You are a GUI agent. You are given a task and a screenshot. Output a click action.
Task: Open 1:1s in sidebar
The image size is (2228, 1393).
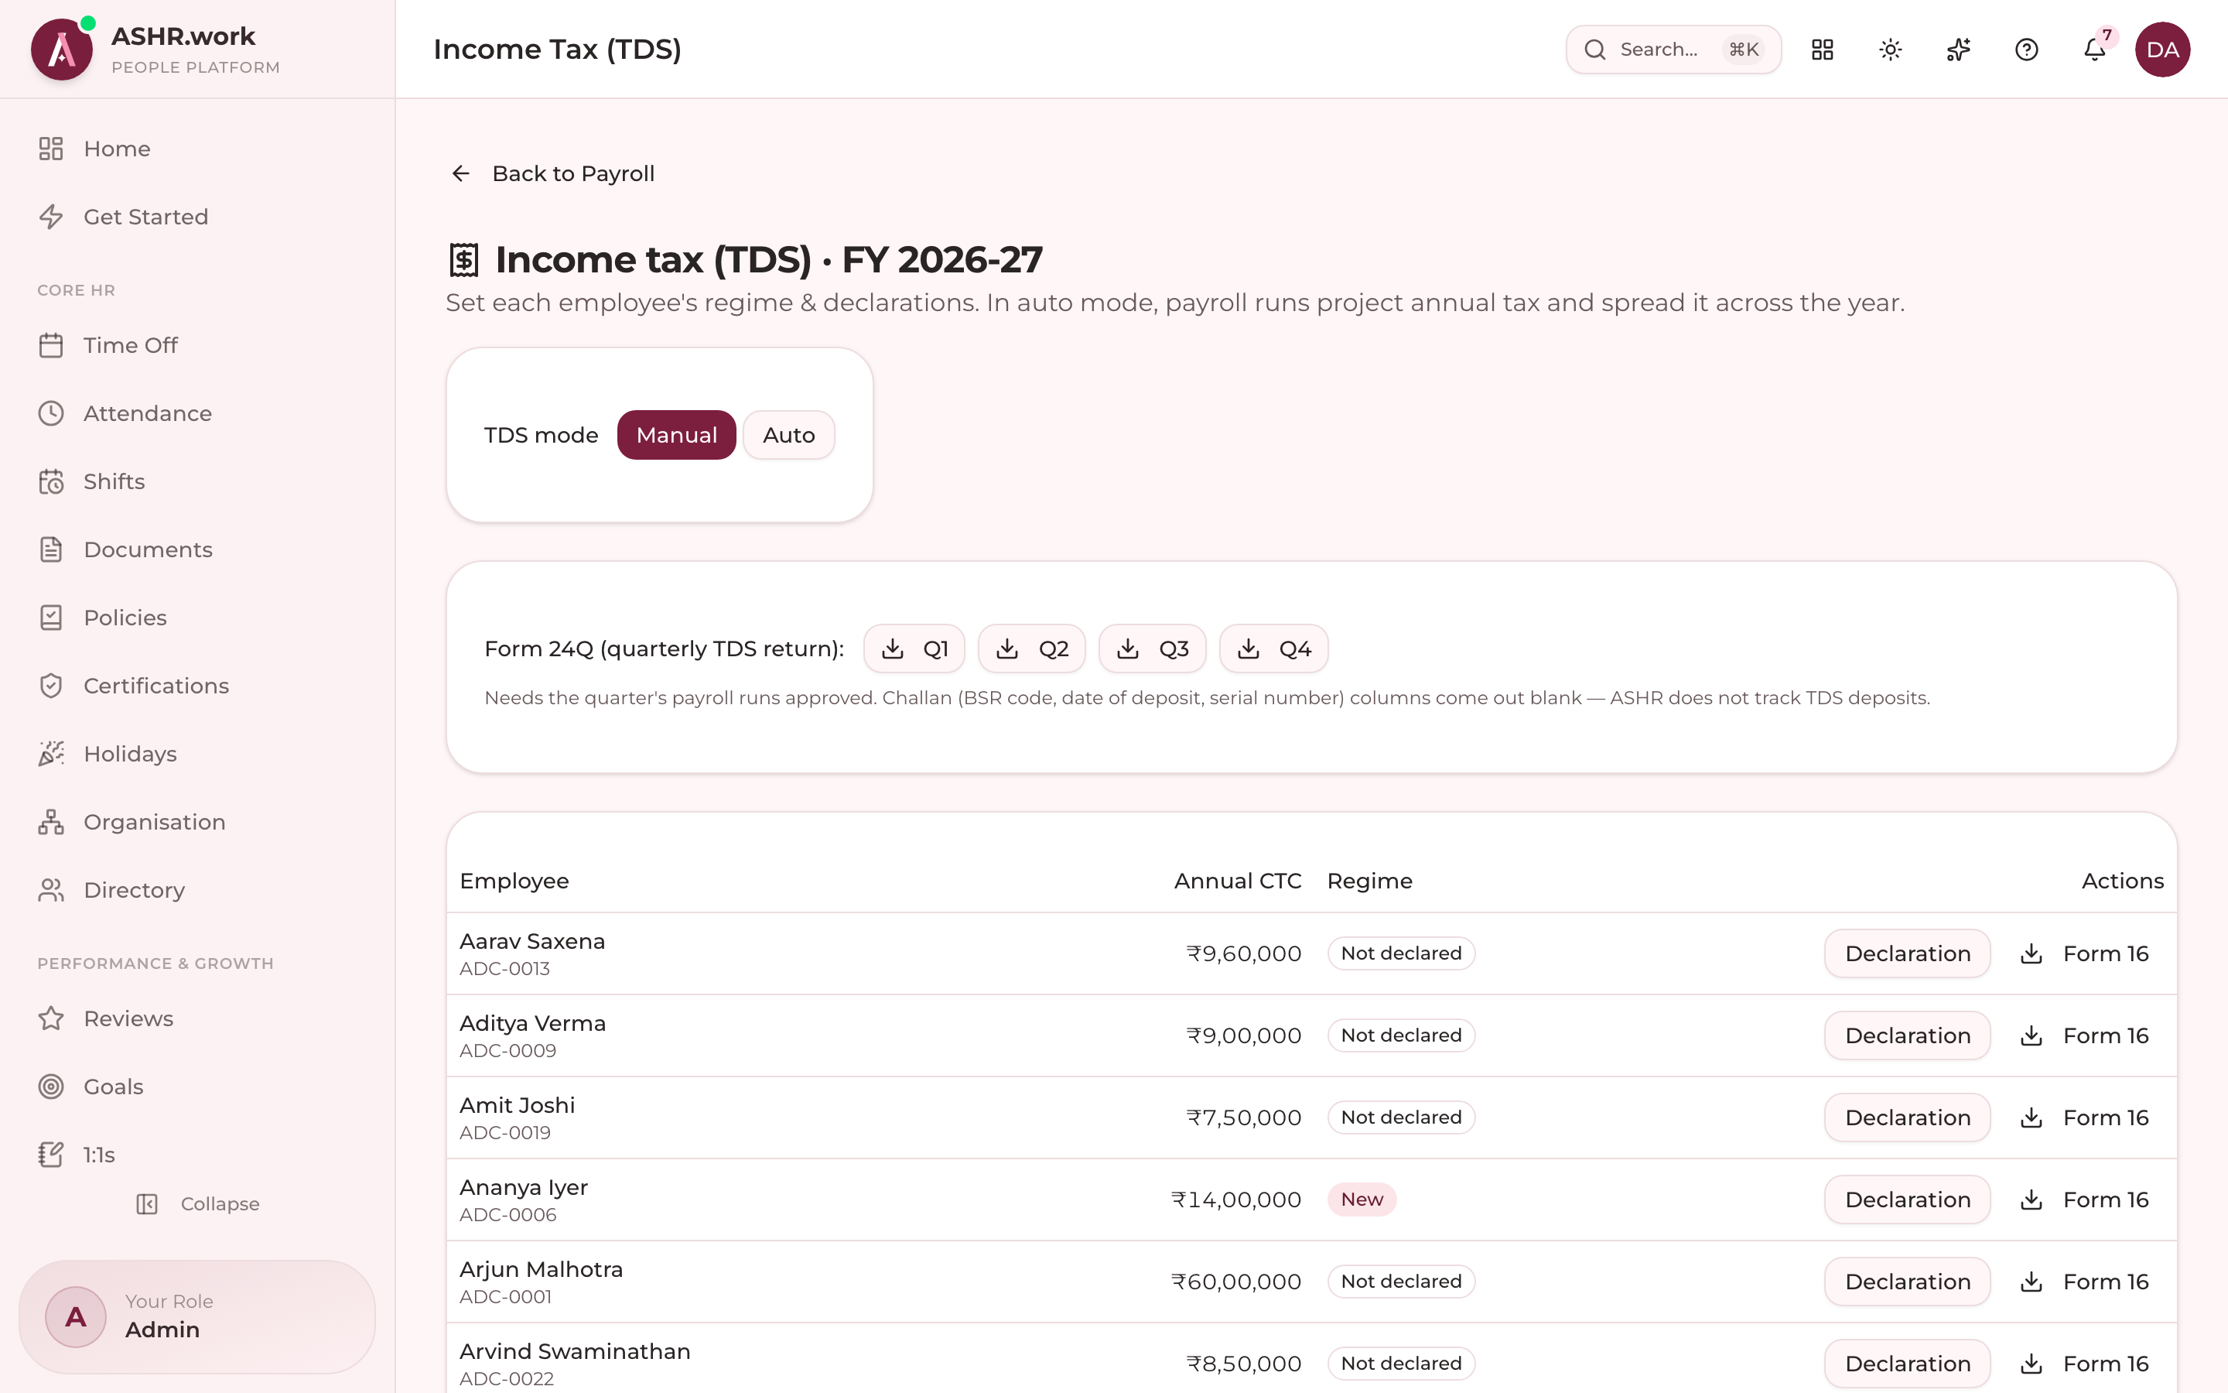[198, 1155]
